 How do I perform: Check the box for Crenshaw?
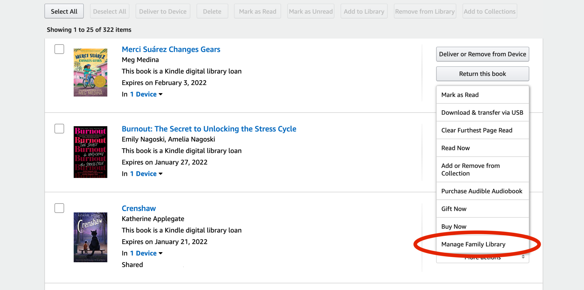59,208
